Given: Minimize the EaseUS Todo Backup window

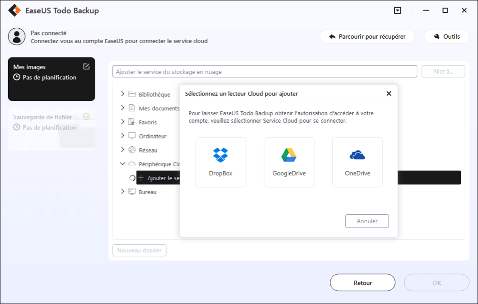Looking at the screenshot, I should 426,11.
